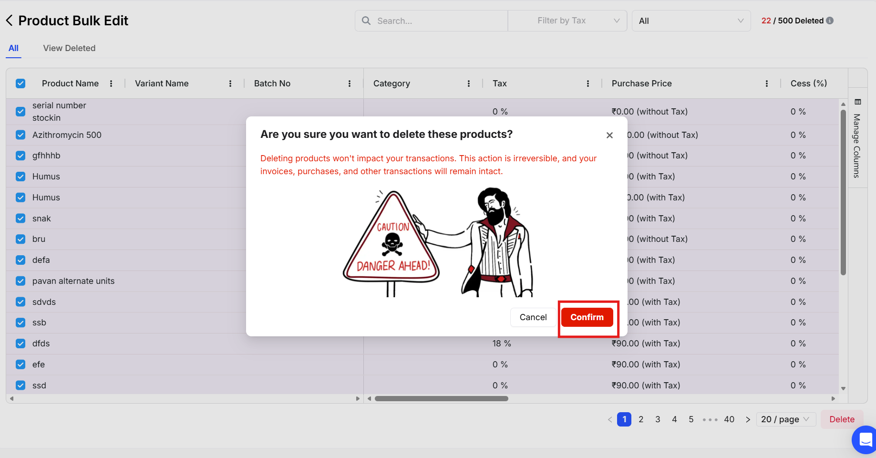Click the Cess (%) column header
This screenshot has height=458, width=876.
point(809,83)
